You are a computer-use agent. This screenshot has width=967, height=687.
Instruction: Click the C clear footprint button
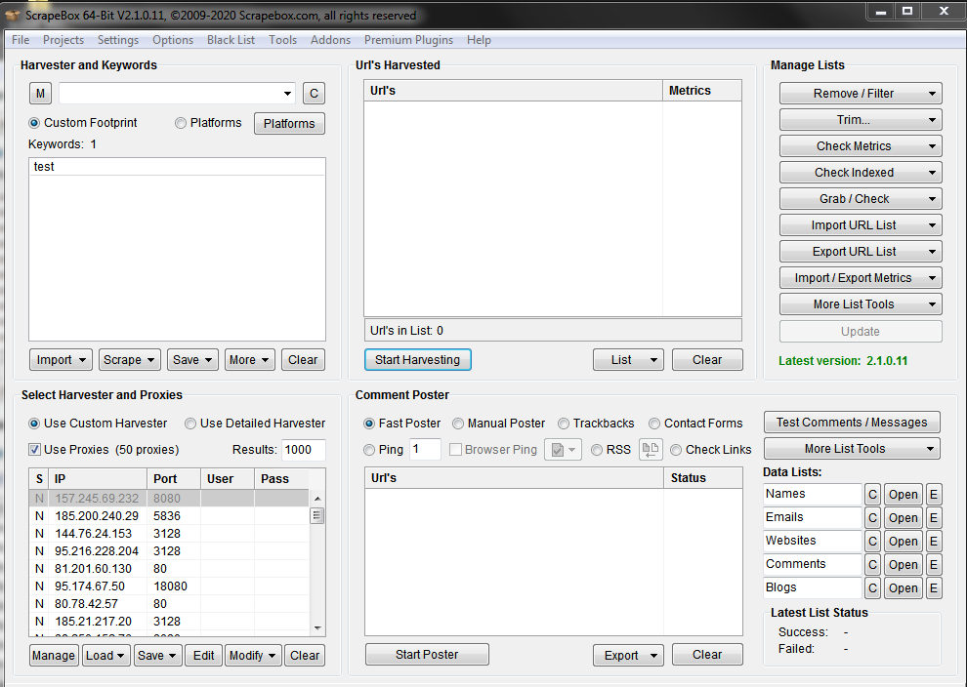[x=314, y=94]
